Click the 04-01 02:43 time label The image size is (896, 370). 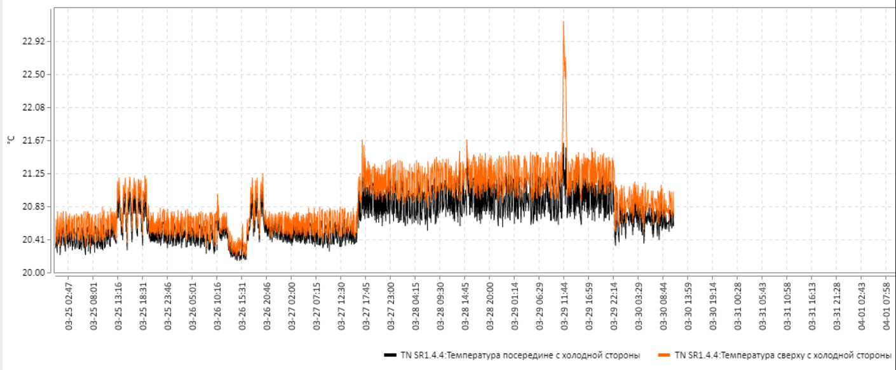[862, 305]
